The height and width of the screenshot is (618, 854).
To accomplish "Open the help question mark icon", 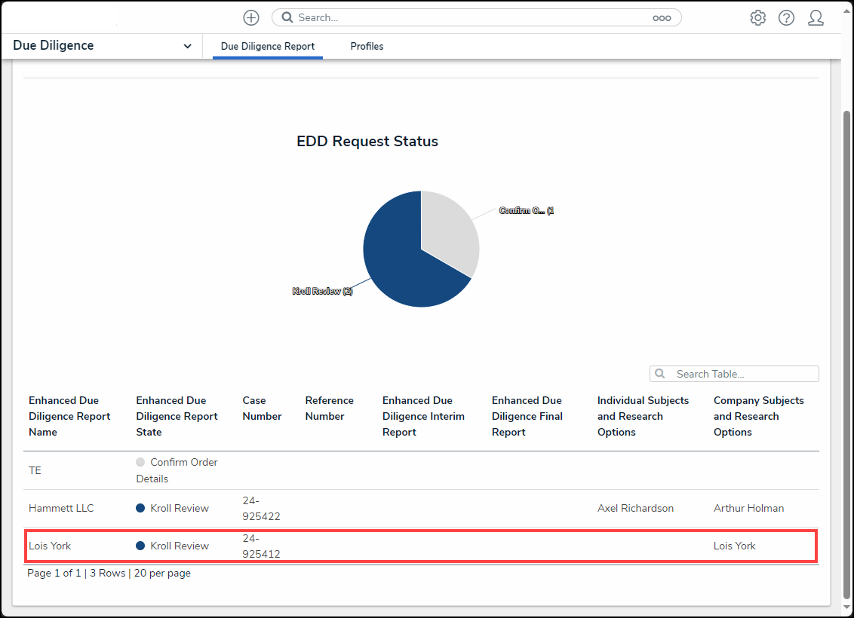I will 786,18.
